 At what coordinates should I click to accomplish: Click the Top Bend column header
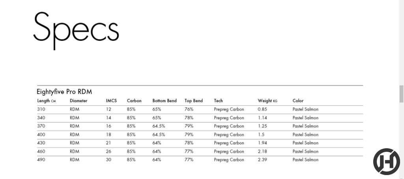tap(194, 101)
